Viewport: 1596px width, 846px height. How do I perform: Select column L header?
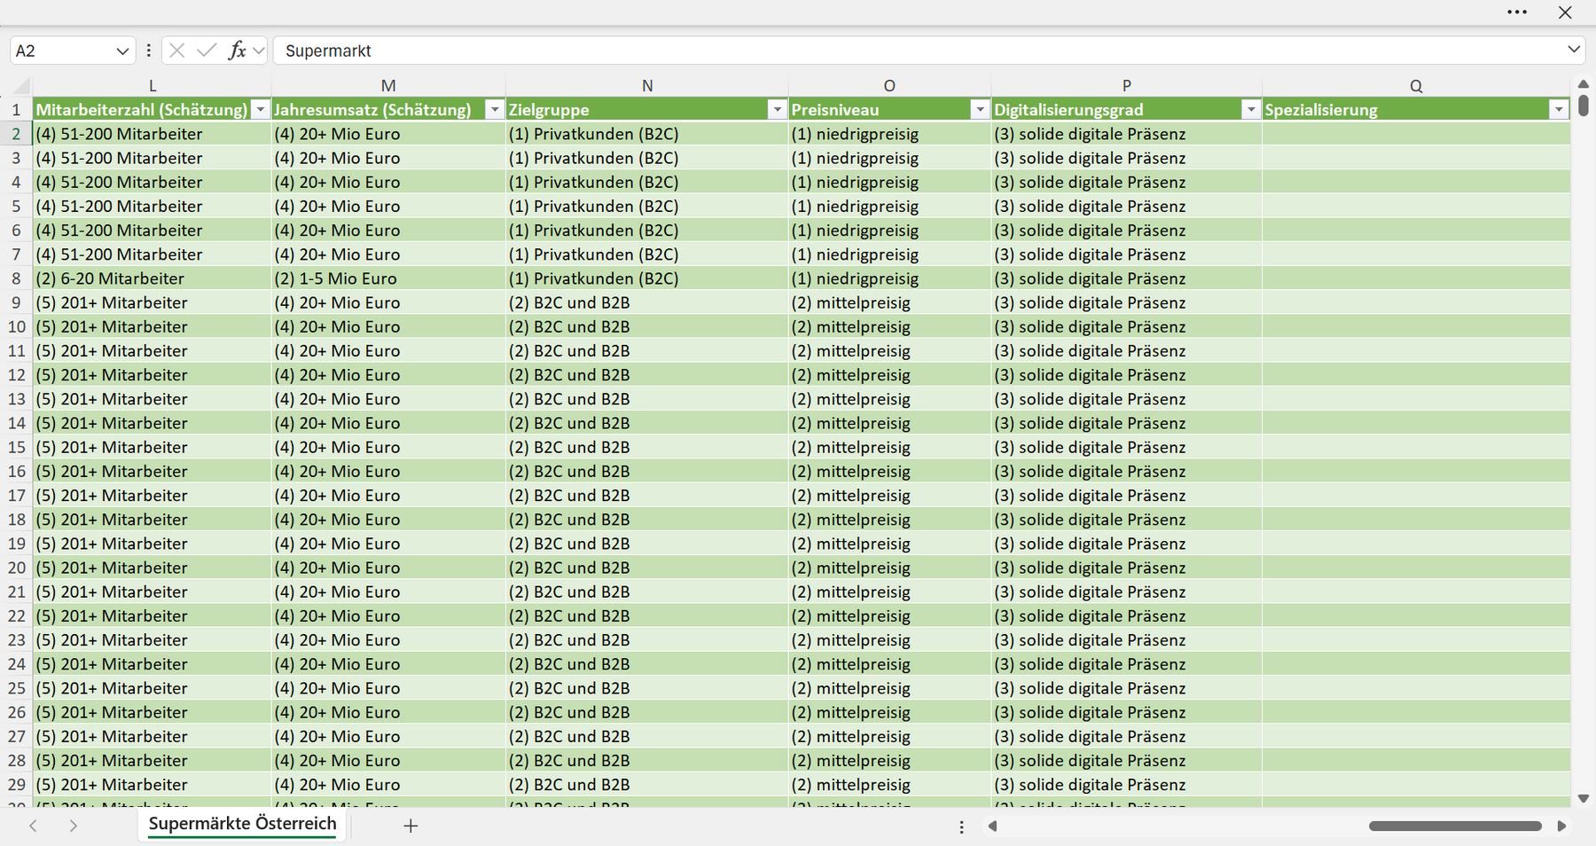click(x=153, y=86)
